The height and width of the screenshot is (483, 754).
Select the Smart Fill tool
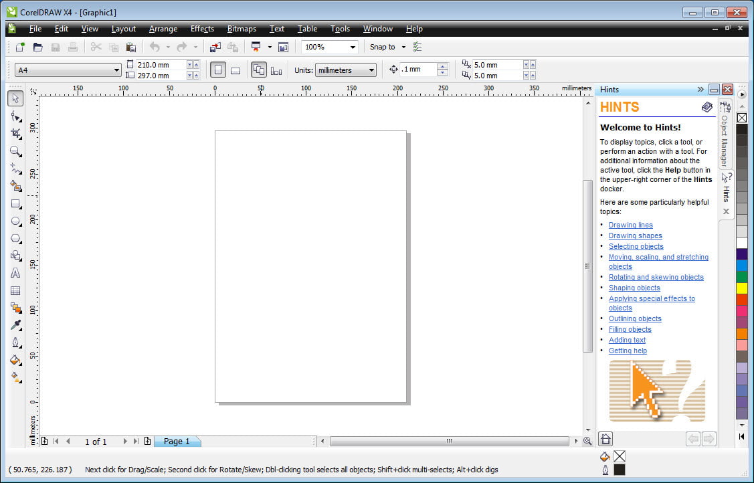pyautogui.click(x=15, y=186)
